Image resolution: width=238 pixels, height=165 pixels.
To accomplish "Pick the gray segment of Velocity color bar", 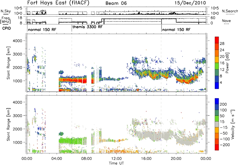I will 217,124.
